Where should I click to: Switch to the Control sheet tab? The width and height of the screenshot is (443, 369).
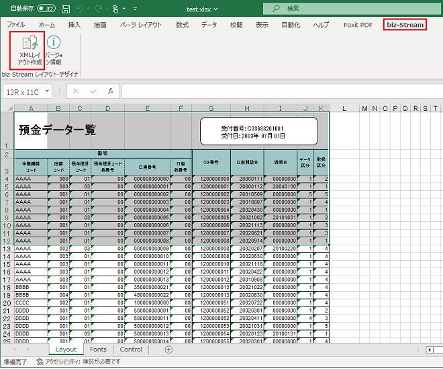[x=131, y=350]
